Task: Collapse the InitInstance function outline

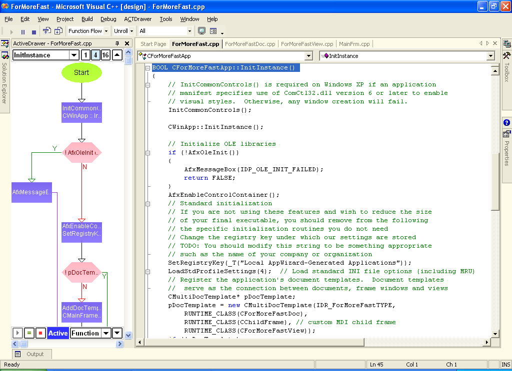Action: pos(147,68)
